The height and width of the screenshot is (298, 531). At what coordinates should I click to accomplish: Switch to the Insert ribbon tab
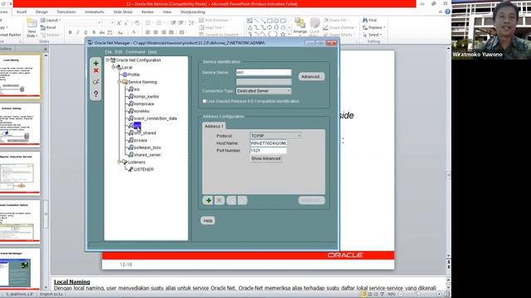(x=22, y=12)
